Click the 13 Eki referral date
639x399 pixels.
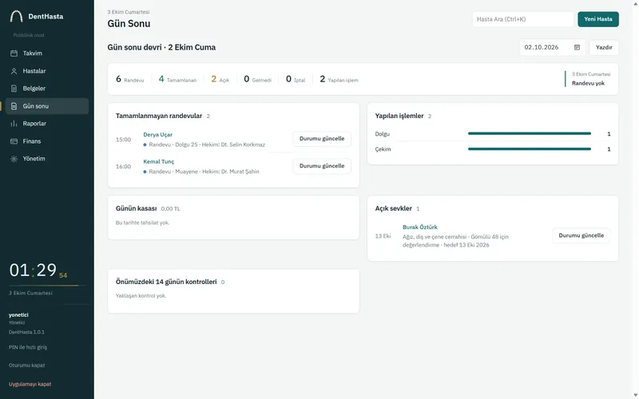point(383,236)
